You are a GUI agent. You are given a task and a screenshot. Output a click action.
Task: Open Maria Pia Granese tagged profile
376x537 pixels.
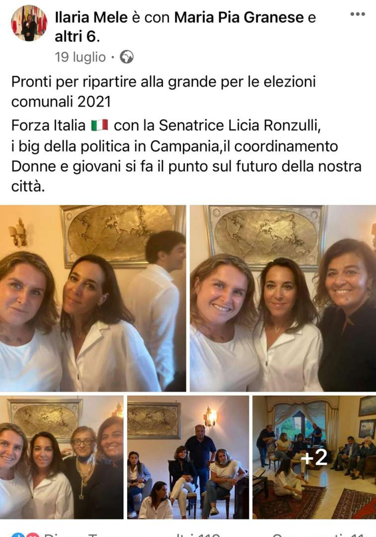tap(239, 17)
